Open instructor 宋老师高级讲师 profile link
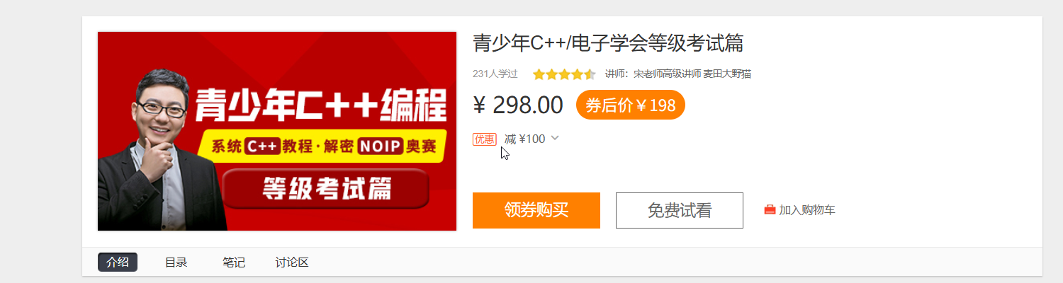Screen dimensions: 1063x283 coord(667,74)
